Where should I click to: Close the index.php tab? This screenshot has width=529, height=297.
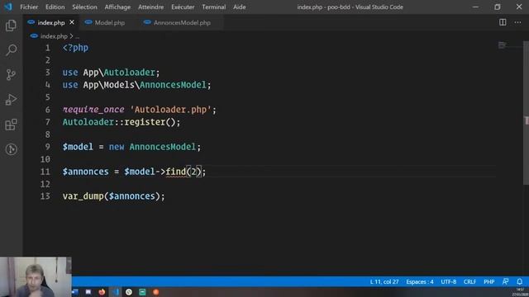(72, 22)
